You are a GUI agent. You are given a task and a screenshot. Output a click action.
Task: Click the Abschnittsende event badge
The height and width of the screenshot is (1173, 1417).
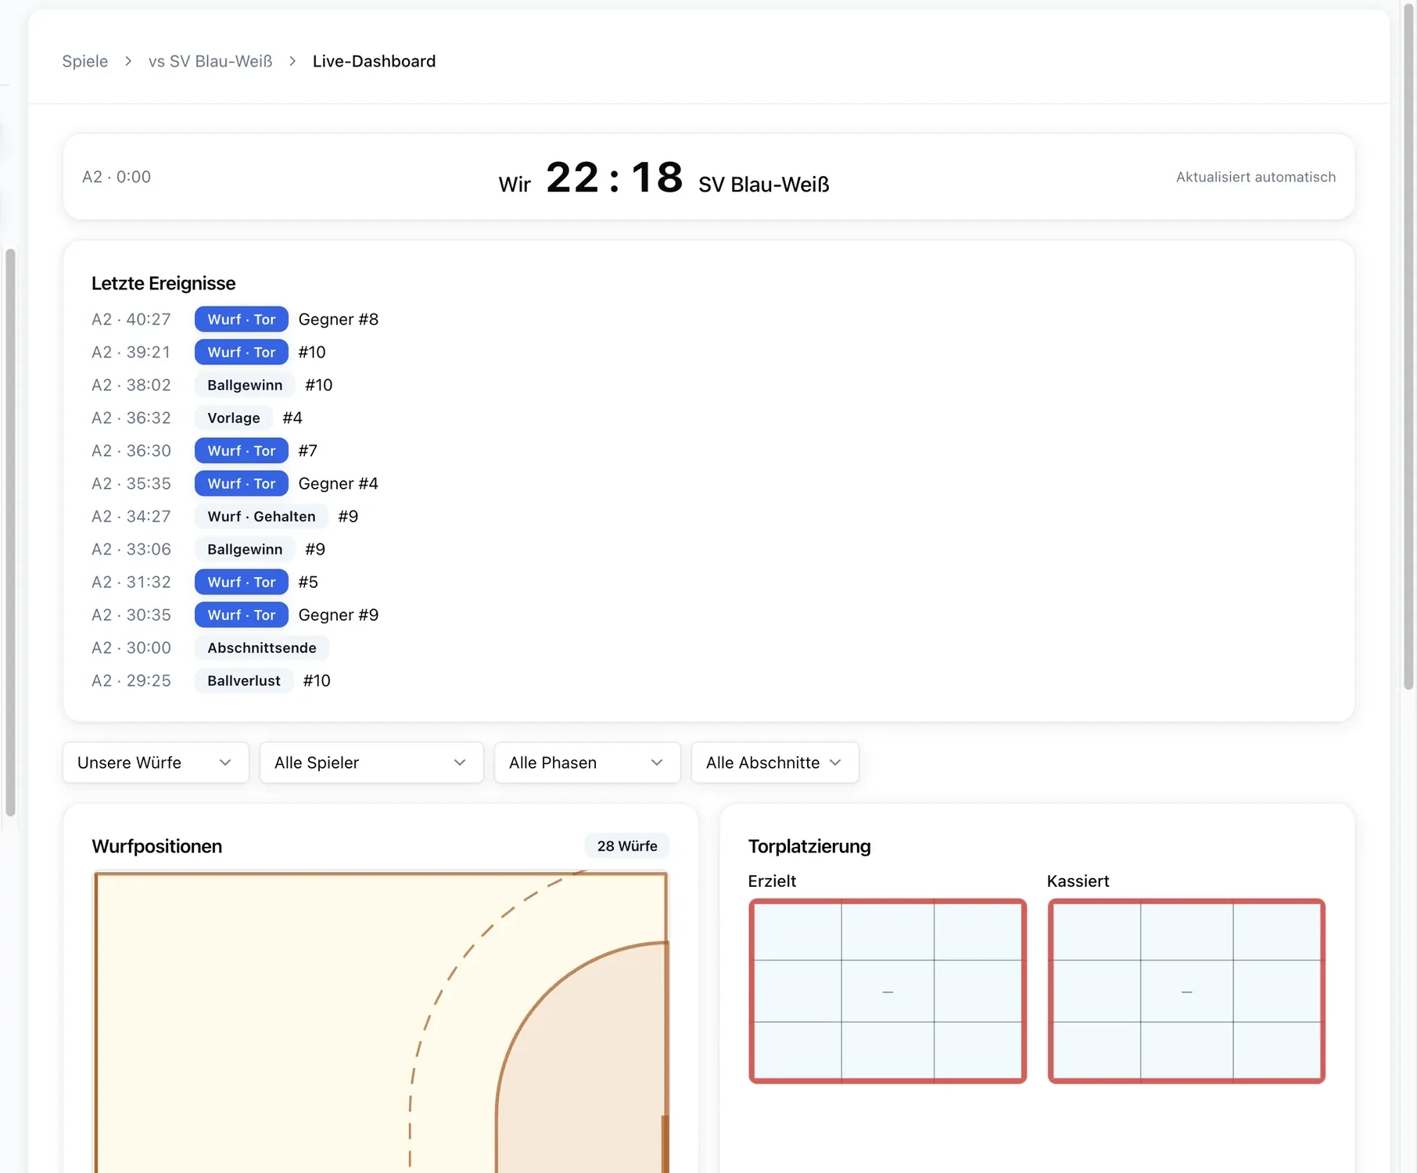pyautogui.click(x=262, y=647)
